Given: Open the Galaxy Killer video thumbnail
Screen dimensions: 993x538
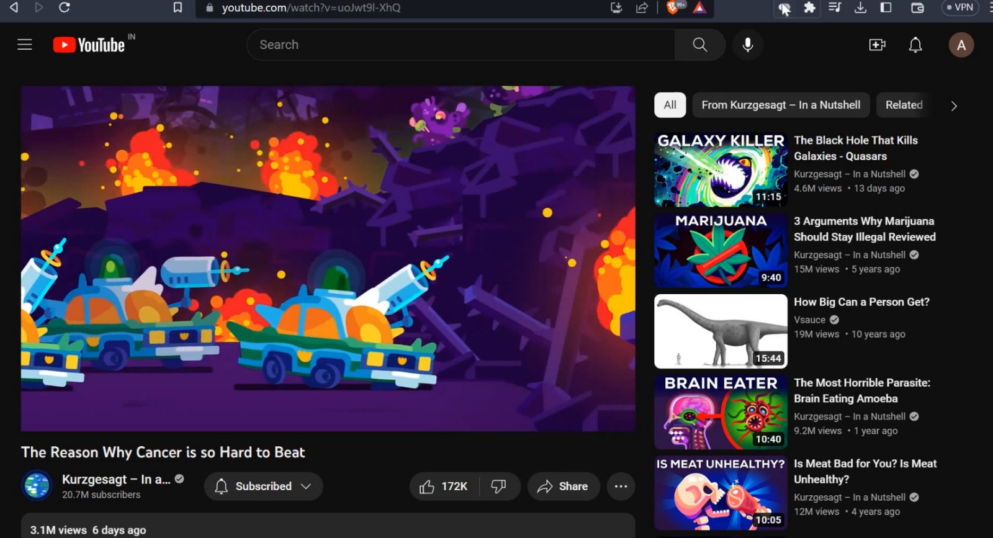Looking at the screenshot, I should [721, 169].
